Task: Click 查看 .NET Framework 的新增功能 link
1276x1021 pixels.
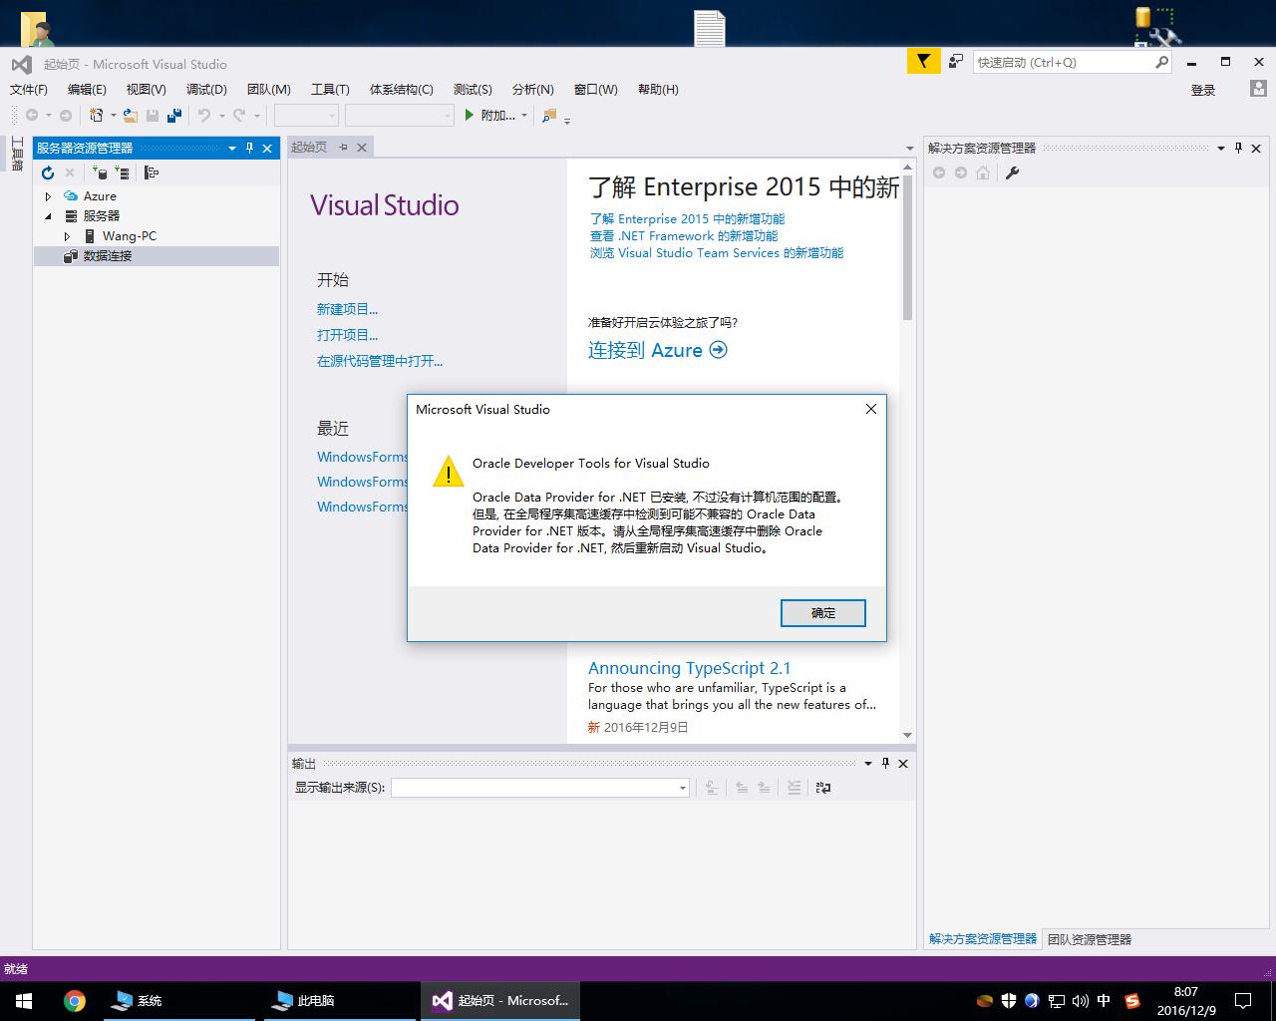Action: 684,236
